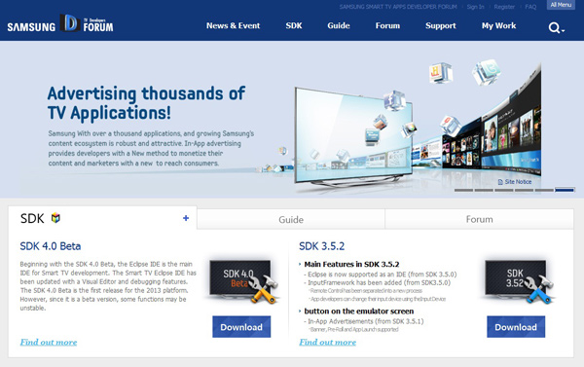Click Main Features in SDK 3.5.2 text
This screenshot has height=367, width=584.
pos(351,264)
